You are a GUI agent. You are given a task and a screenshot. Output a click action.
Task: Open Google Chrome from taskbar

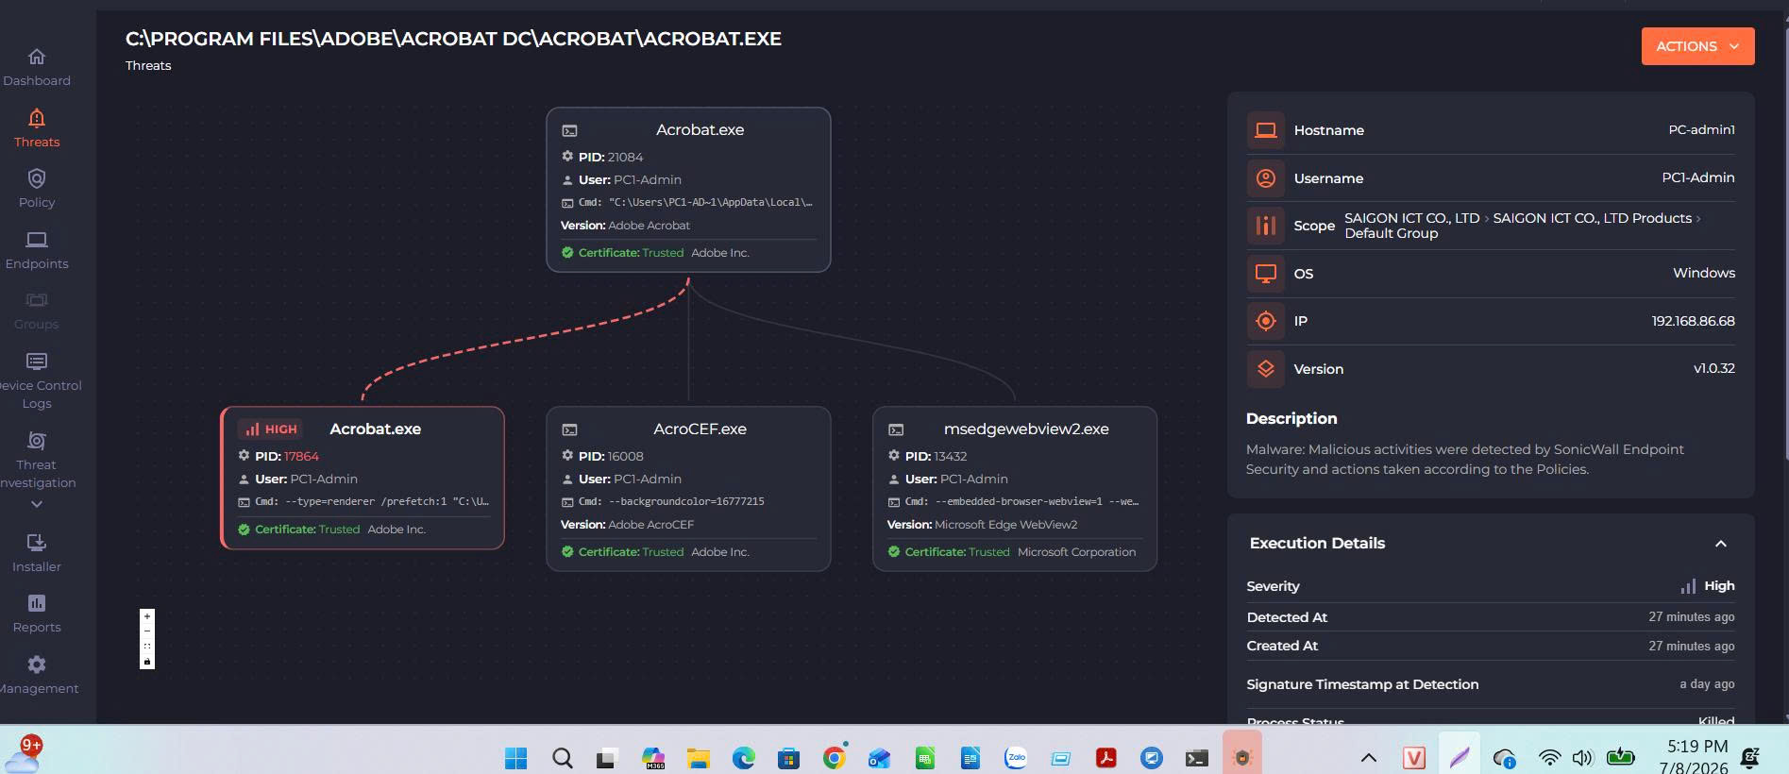[834, 758]
